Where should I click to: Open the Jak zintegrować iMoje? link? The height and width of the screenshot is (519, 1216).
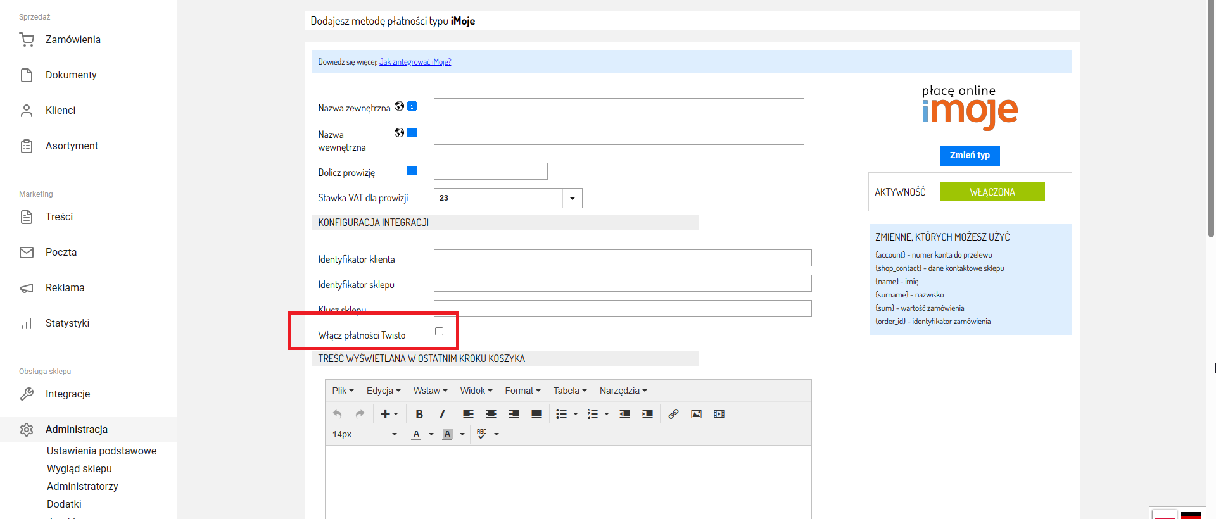pos(415,62)
